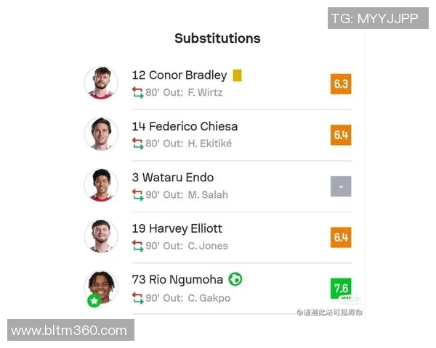The height and width of the screenshot is (348, 436).
Task: Open Conor Bradley's player photo
Action: point(101,83)
